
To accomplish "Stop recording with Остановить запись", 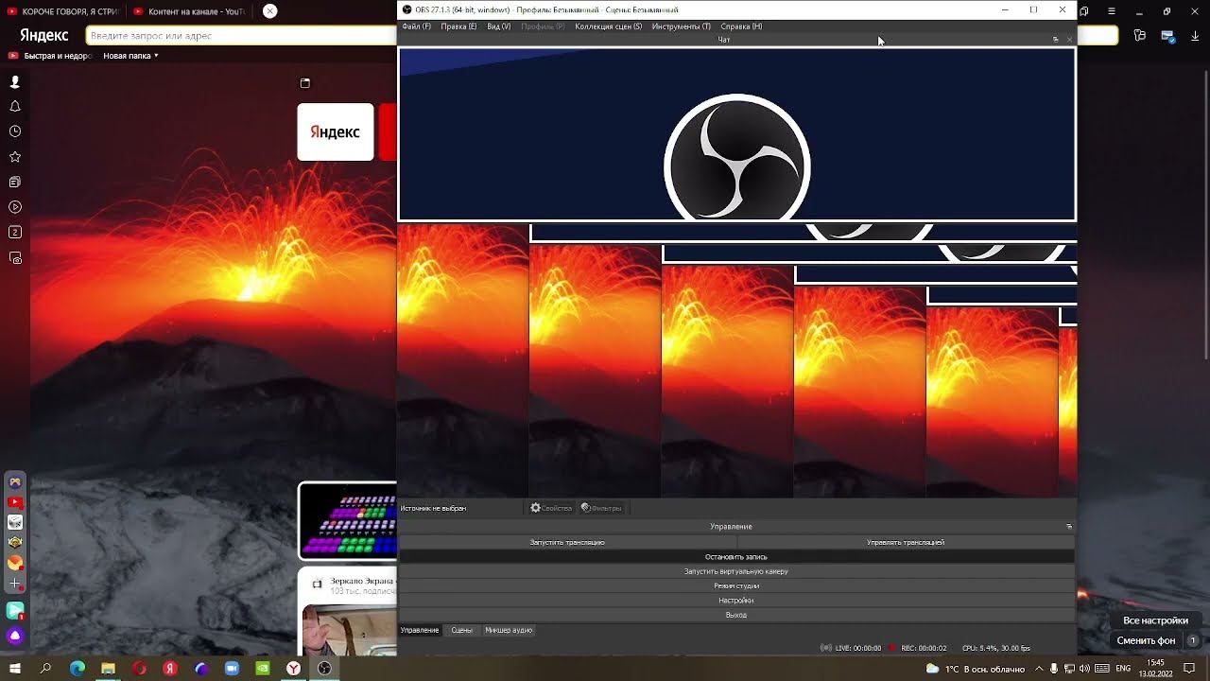I will [736, 557].
